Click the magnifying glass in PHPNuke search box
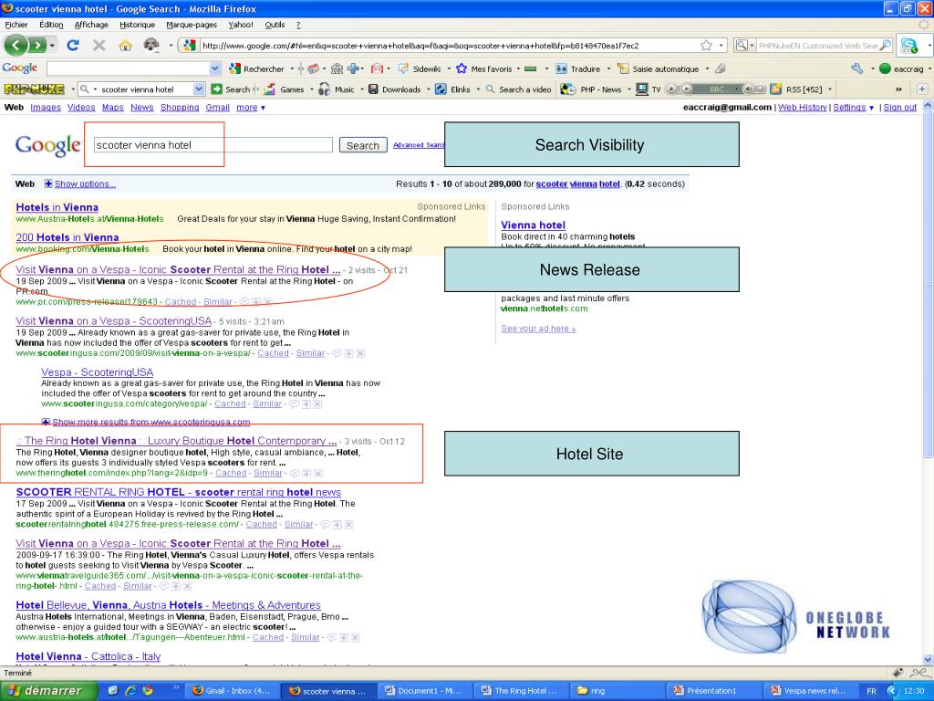This screenshot has width=934, height=701. pos(885,46)
